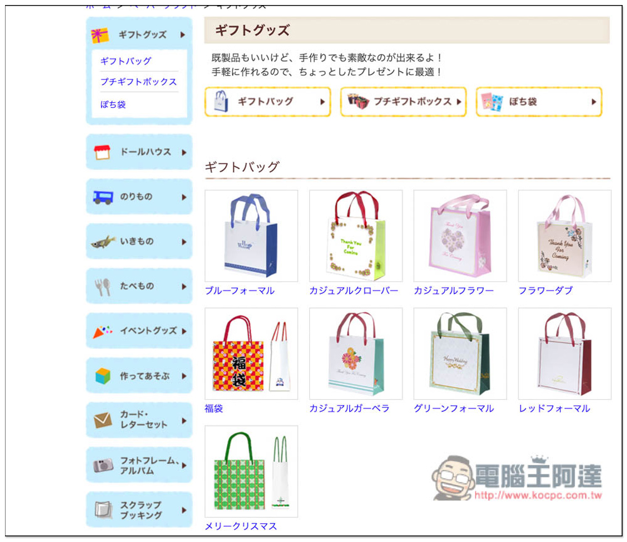Click the fork and spoon たべもの icon
The image size is (627, 542).
[x=103, y=287]
